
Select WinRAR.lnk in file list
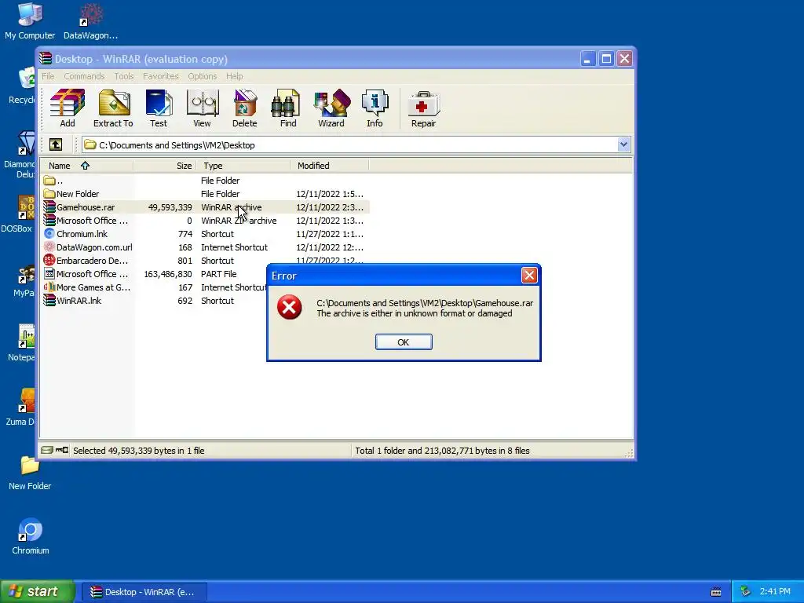click(154, 301)
